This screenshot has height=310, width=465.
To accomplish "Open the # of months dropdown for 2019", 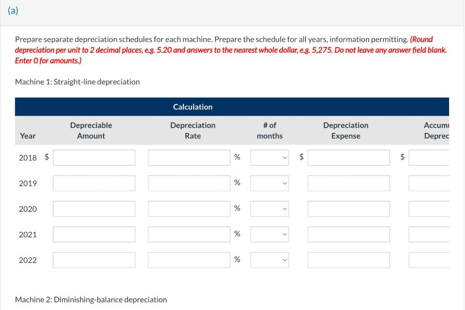I will click(x=269, y=183).
